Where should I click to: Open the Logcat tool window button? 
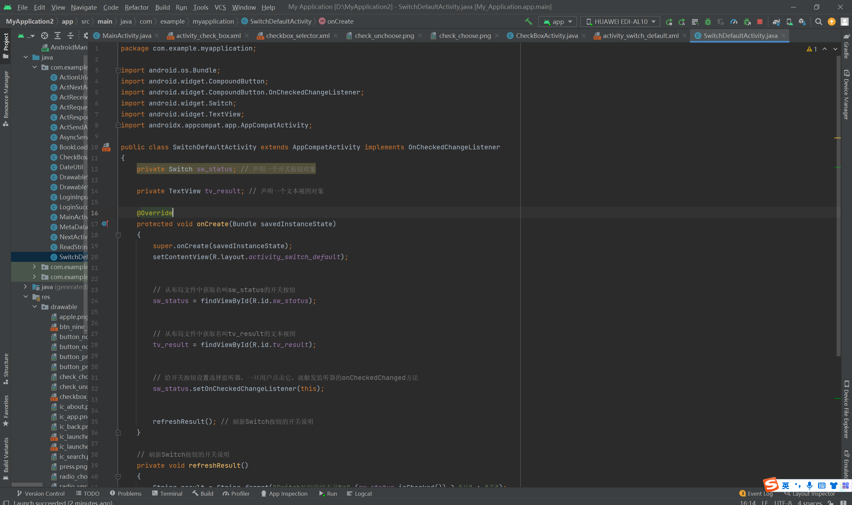pos(359,493)
